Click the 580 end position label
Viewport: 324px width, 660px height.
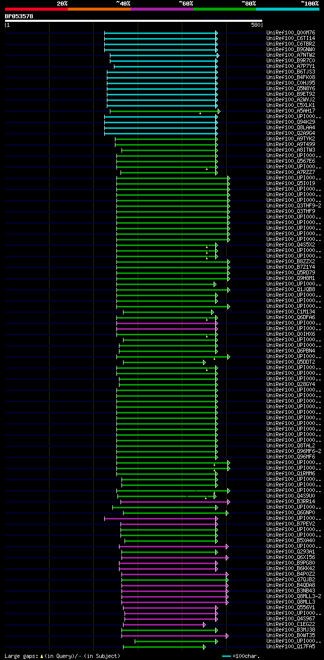coord(256,25)
